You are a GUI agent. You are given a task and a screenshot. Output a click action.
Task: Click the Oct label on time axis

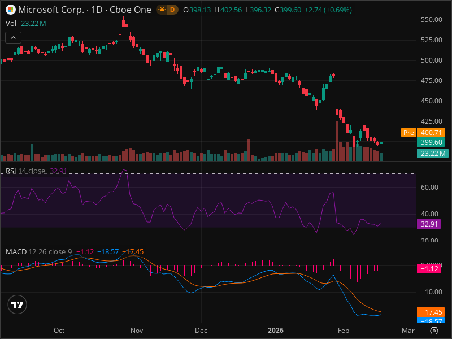pos(59,331)
